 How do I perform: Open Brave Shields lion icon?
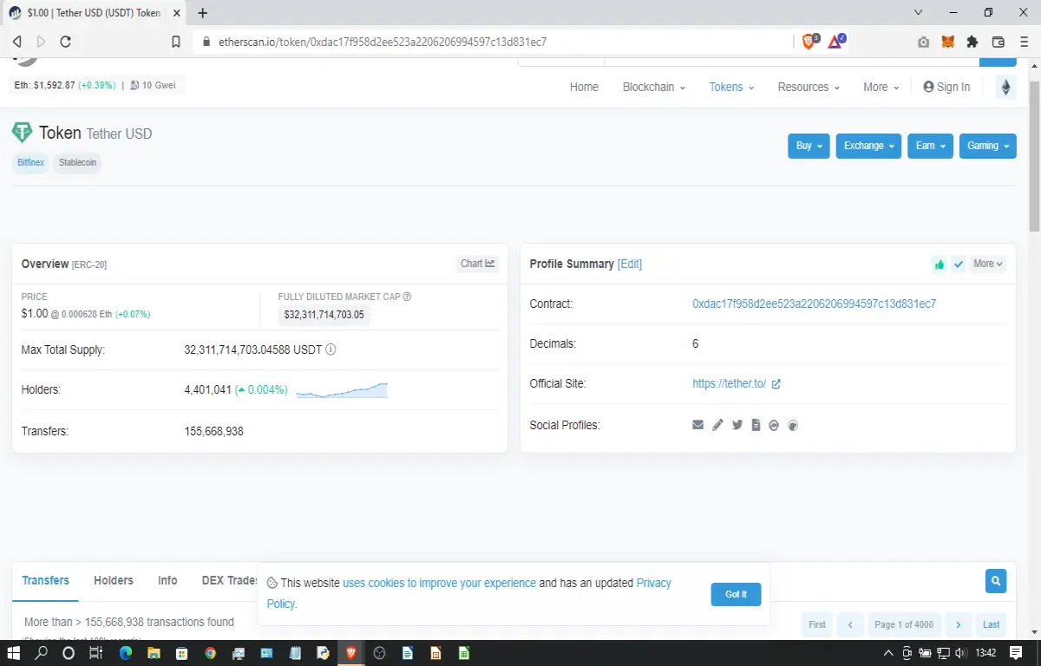(x=809, y=41)
